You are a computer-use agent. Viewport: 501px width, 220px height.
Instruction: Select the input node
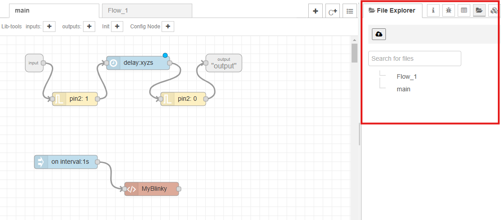34,63
